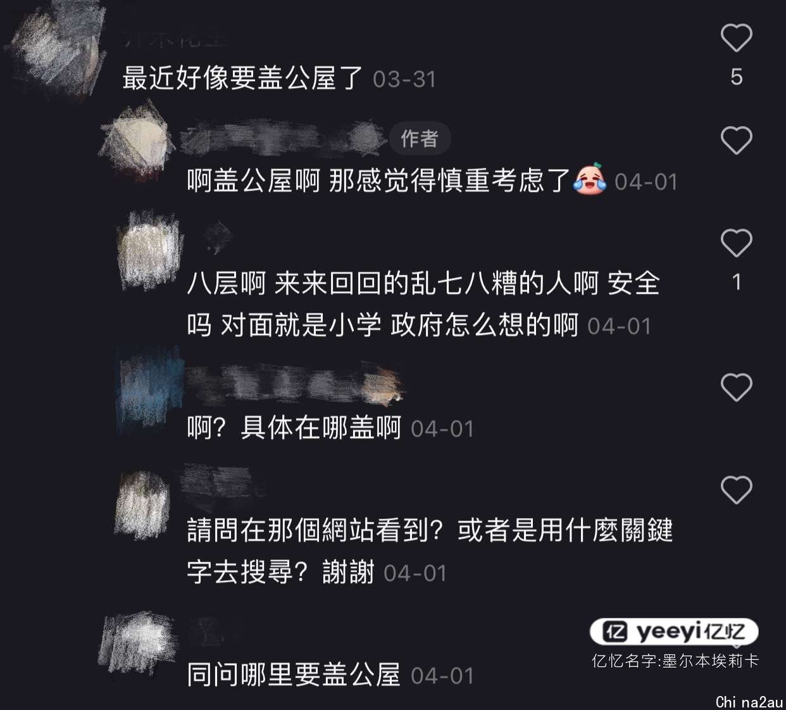Viewport: 786px width, 710px height.
Task: Like the comment asking 請問在那個網站看到
Action: coord(737,490)
